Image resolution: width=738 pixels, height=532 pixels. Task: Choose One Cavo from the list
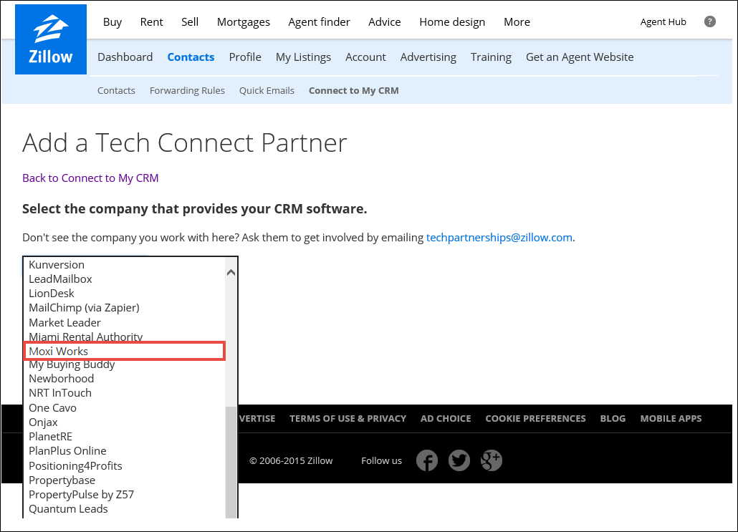click(x=125, y=408)
